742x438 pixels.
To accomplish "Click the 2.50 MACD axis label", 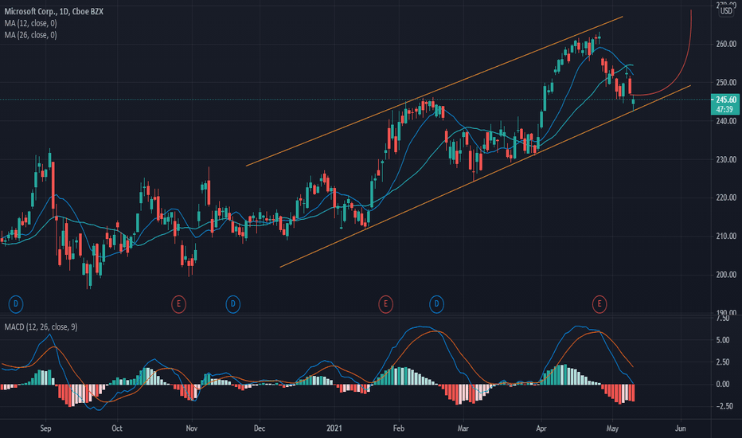I will point(723,362).
